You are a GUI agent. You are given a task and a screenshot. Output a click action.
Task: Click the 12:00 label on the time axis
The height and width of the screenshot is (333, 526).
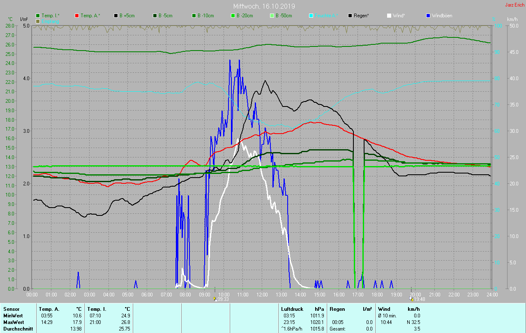click(x=262, y=295)
